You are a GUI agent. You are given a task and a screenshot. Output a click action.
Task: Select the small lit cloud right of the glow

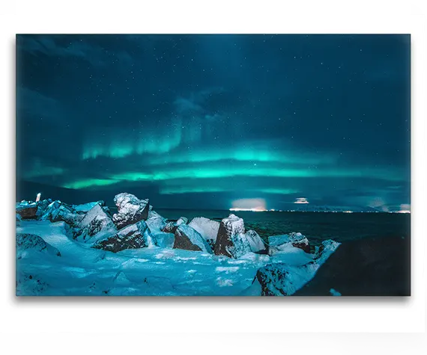pos(301,201)
